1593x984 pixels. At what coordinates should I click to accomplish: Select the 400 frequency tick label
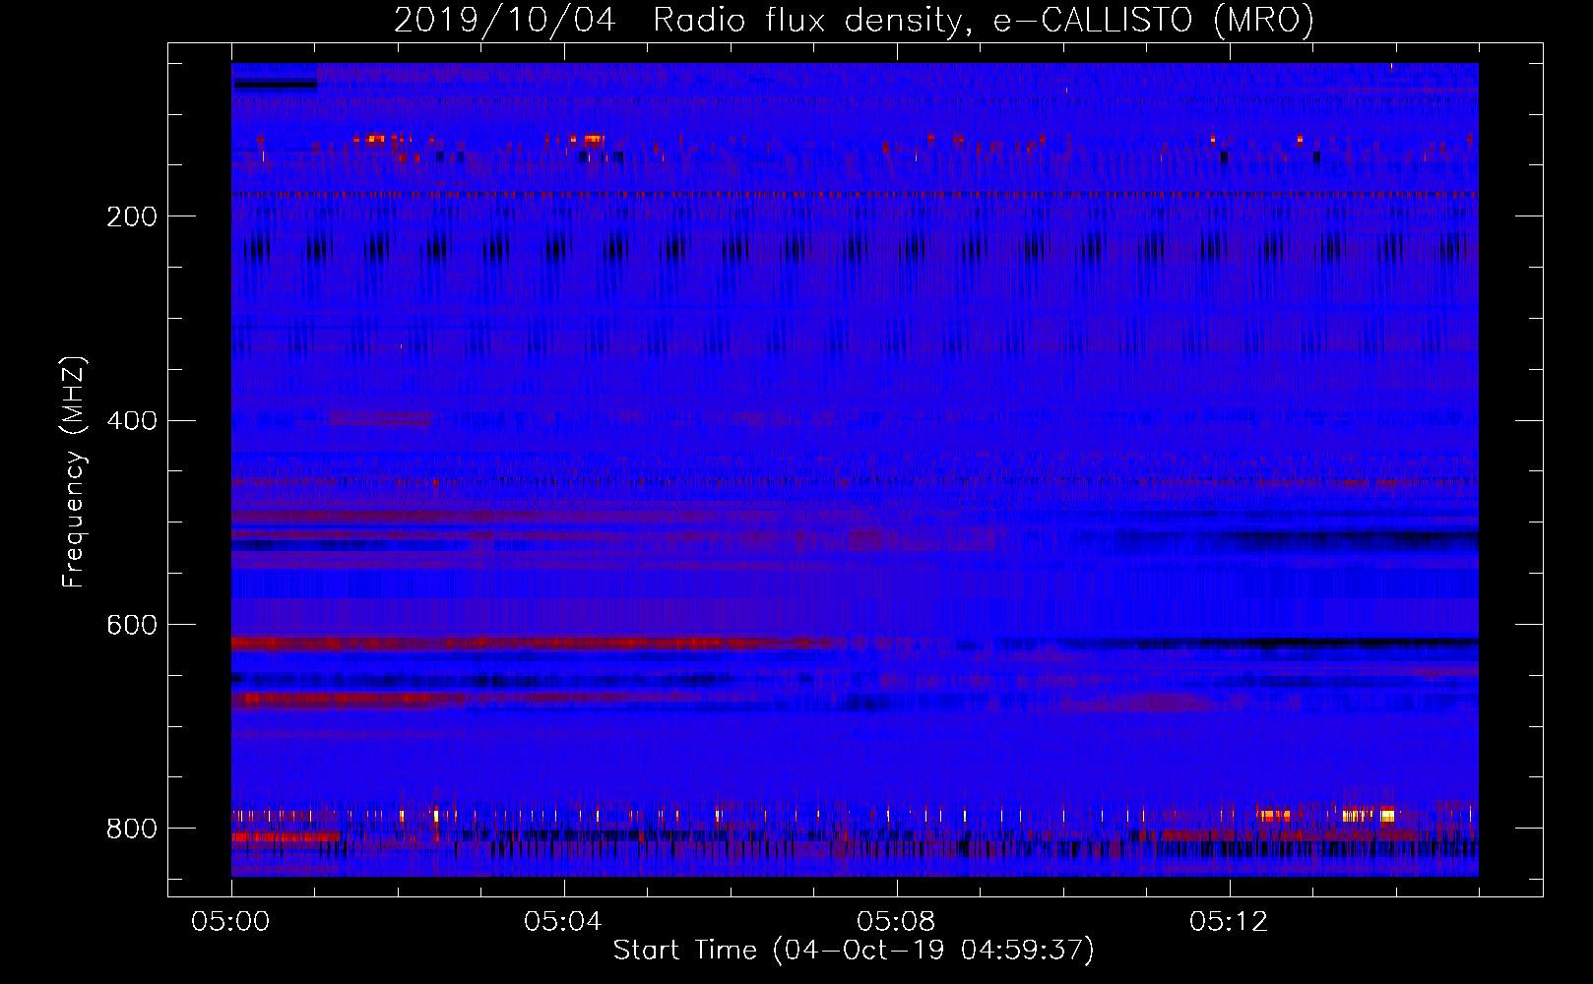(132, 421)
